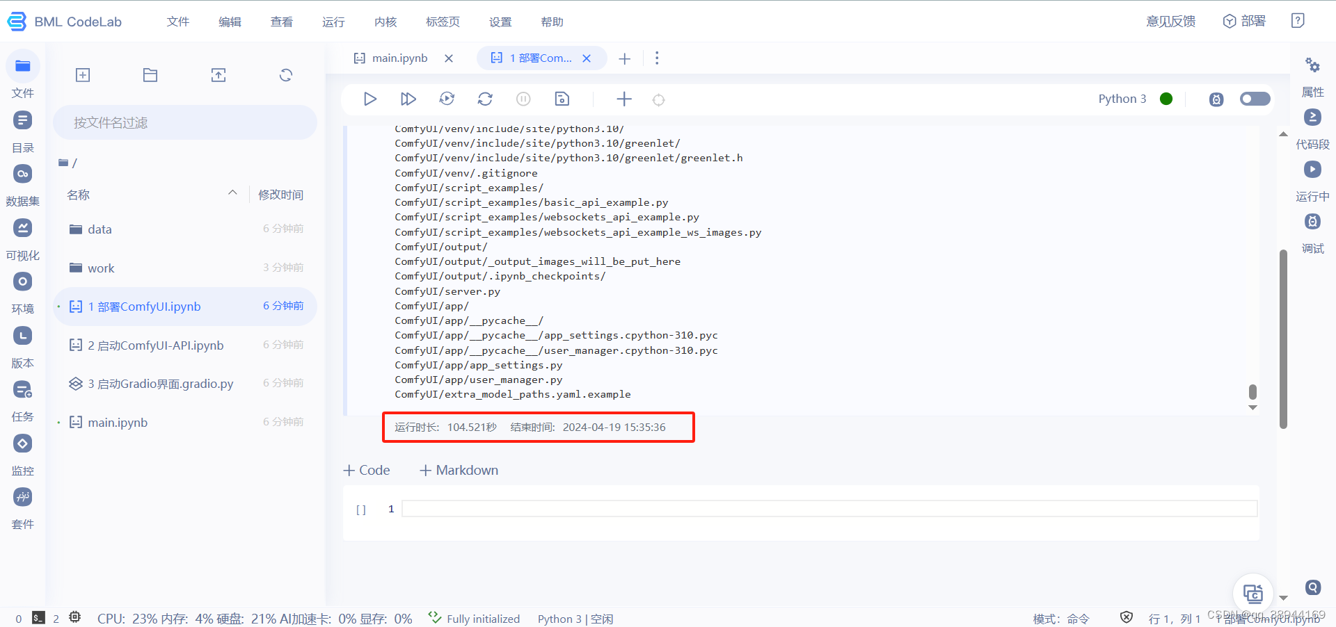Open the 可视化 sidebar panel
This screenshot has width=1336, height=627.
[23, 228]
